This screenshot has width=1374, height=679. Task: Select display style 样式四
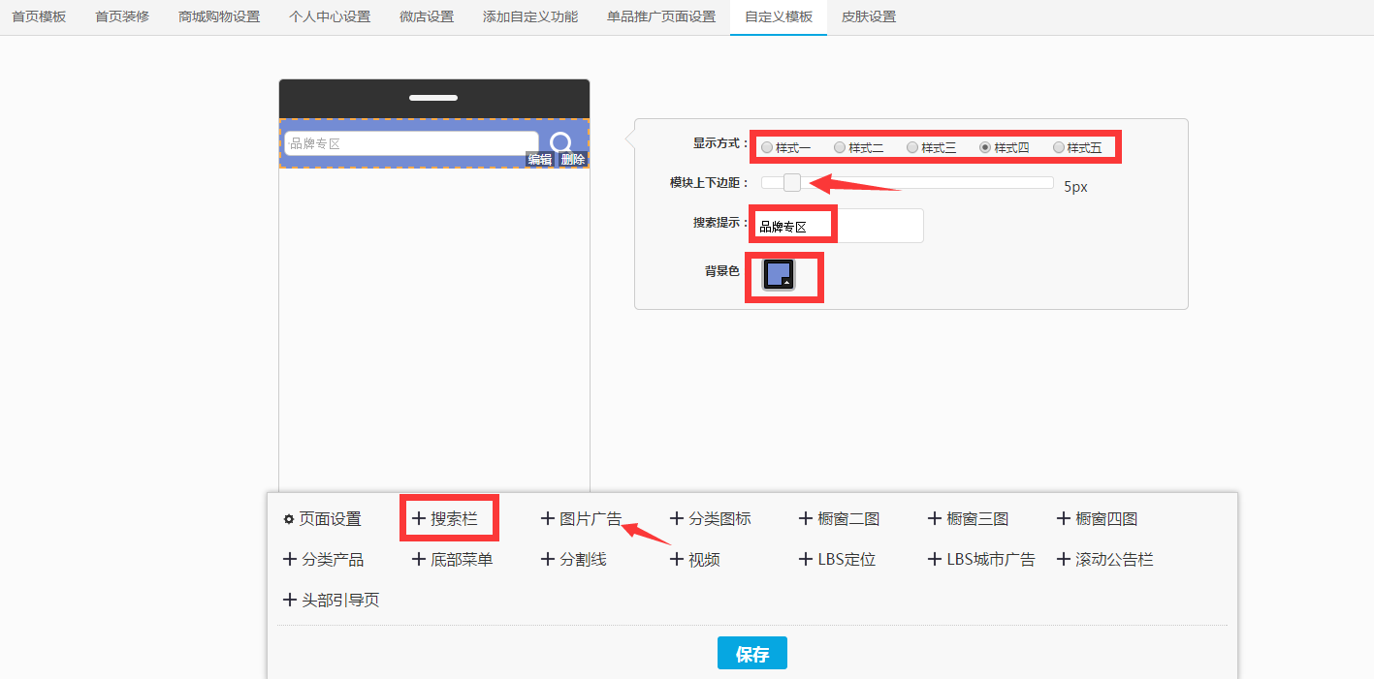tap(985, 148)
